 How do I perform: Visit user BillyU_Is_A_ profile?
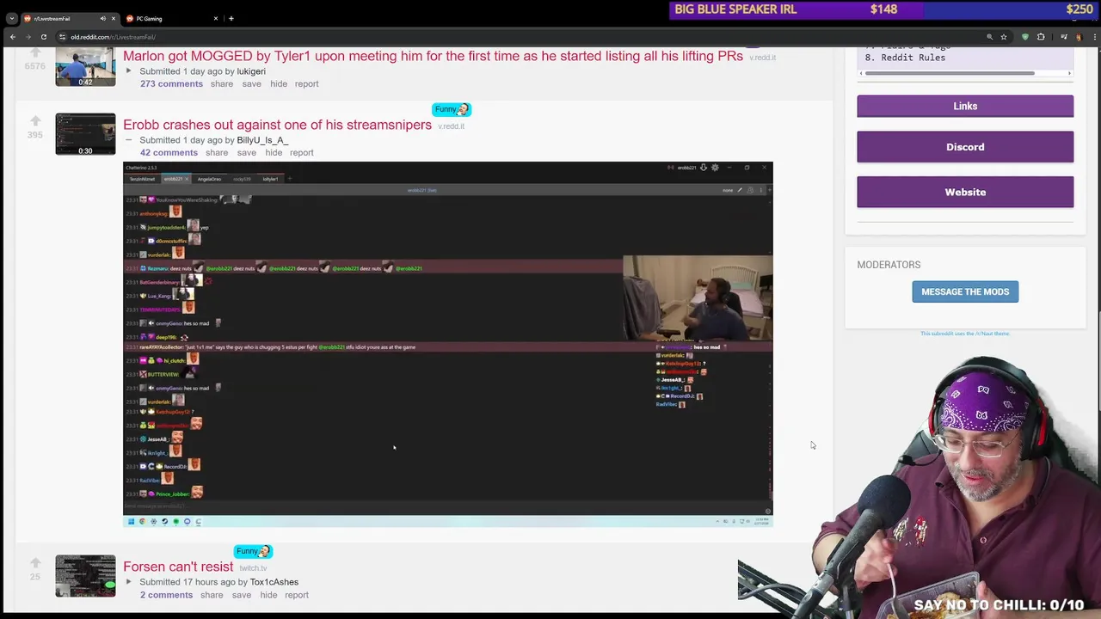(262, 140)
